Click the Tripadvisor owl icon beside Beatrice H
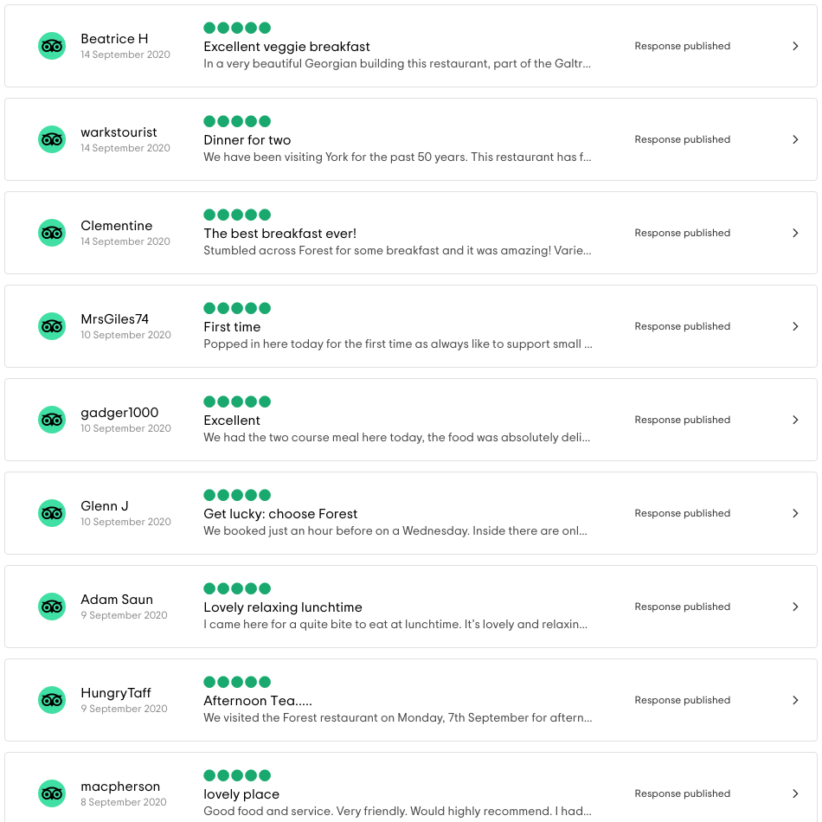This screenshot has width=822, height=822. coord(52,46)
